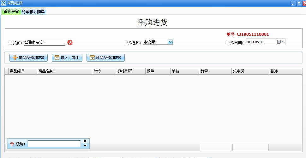Click the 导入、导出 button
The image size is (306, 158).
point(67,58)
